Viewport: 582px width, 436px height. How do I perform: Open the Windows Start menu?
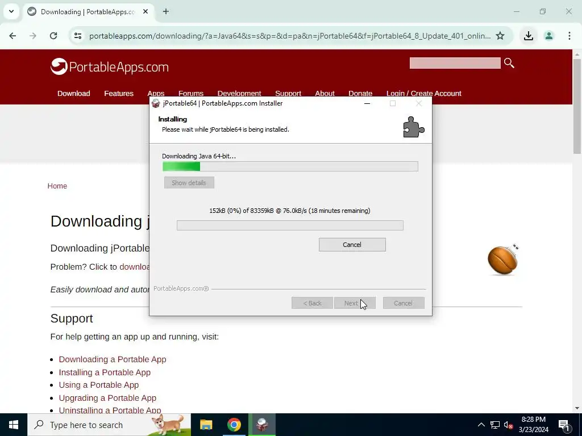[x=14, y=425]
